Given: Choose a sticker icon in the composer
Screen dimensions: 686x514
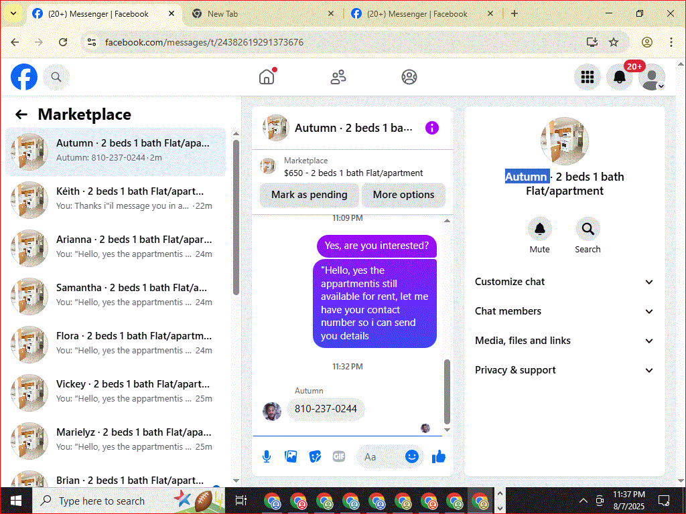Looking at the screenshot, I should [315, 456].
